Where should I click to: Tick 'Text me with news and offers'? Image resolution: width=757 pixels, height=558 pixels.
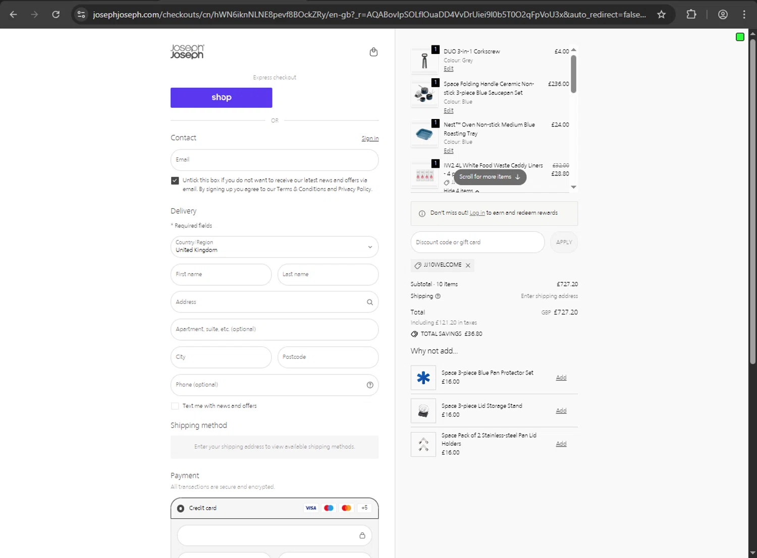tap(175, 406)
